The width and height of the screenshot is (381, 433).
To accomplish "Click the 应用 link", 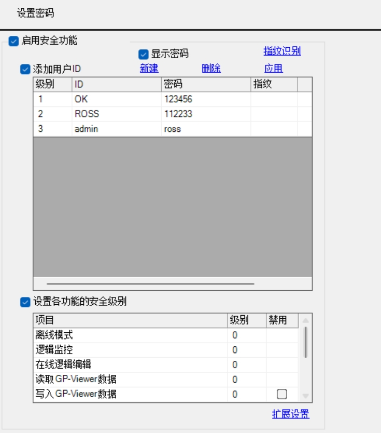I will (273, 69).
